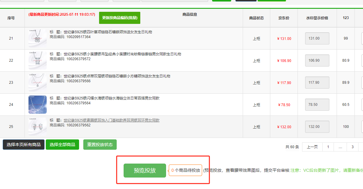363x189 pixels.
Task: Open the 闪耀水滴银项链 product title
Action: pos(111,98)
